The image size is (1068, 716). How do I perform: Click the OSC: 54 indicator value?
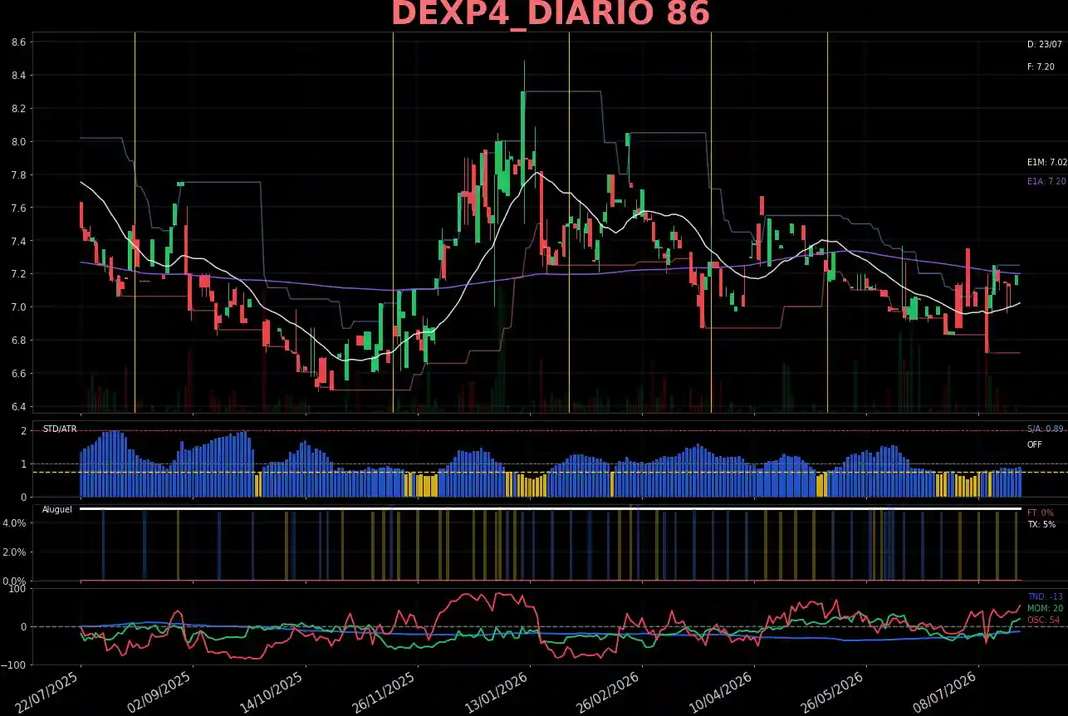pyautogui.click(x=1044, y=620)
